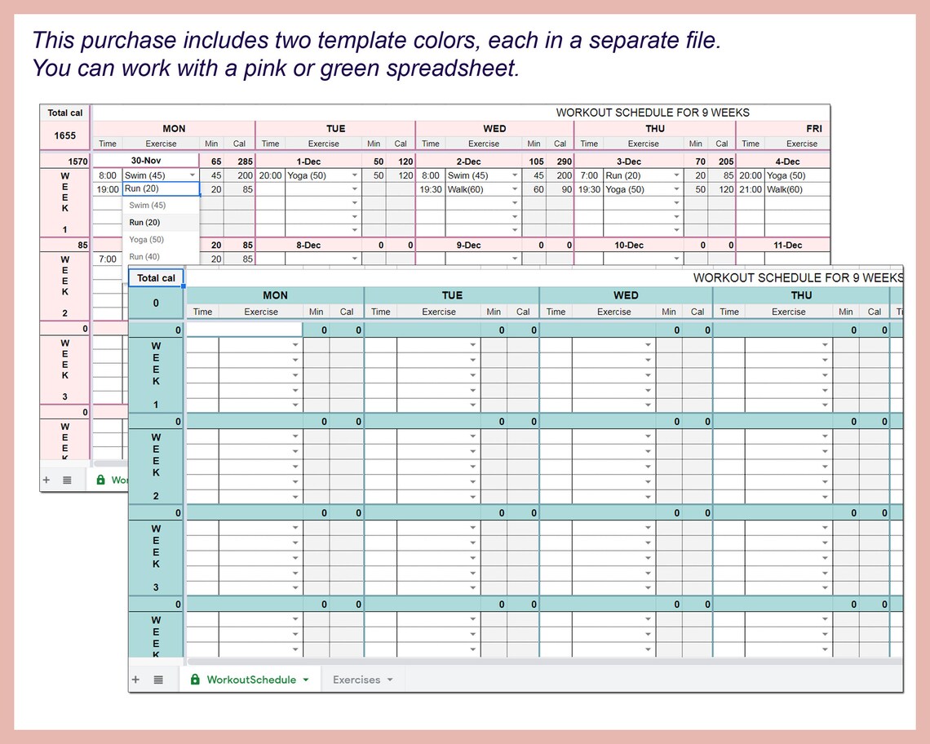Open the all-sheets list in the green spreadsheet
The width and height of the screenshot is (930, 744).
tap(159, 679)
